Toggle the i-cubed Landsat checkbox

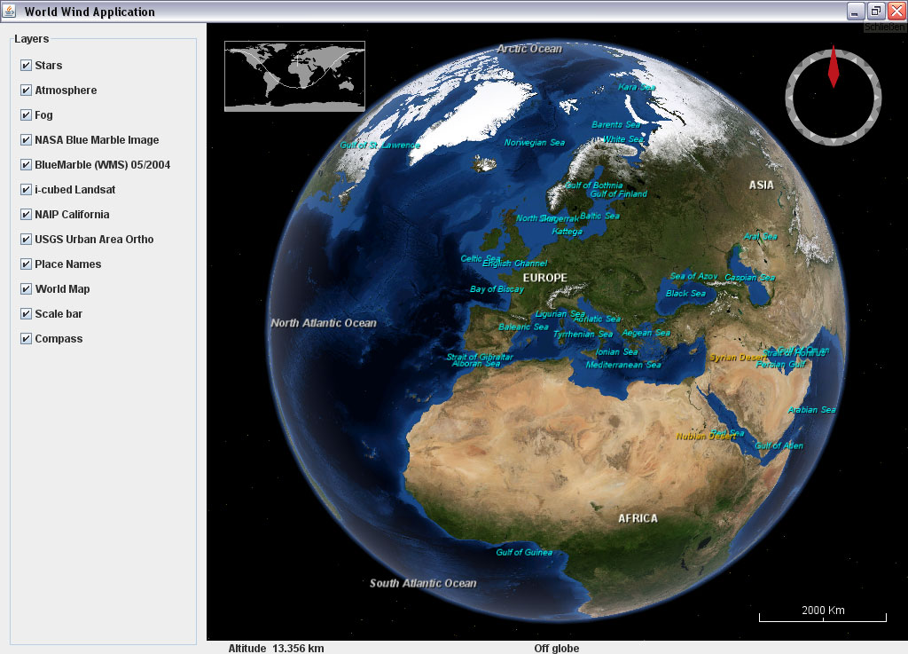pyautogui.click(x=26, y=190)
